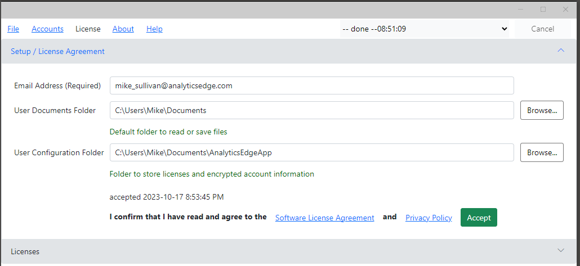This screenshot has width=580, height=266.
Task: Open the Accounts menu
Action: coord(47,29)
